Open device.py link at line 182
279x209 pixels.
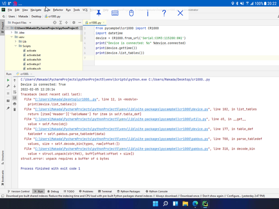pos(122,109)
